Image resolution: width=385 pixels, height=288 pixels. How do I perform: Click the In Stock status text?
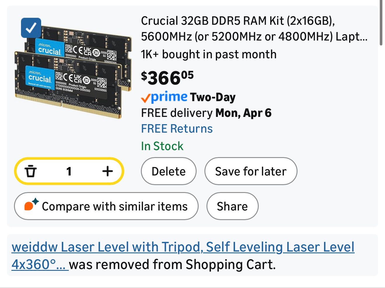click(x=162, y=146)
